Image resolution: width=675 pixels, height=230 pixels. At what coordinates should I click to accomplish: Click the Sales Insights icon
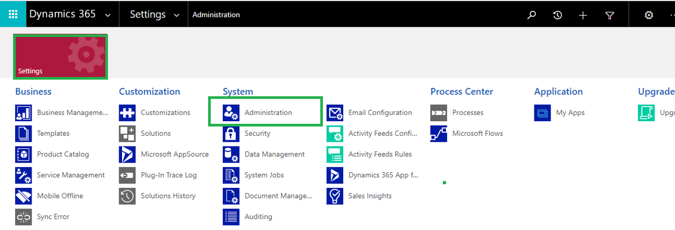[x=335, y=196]
